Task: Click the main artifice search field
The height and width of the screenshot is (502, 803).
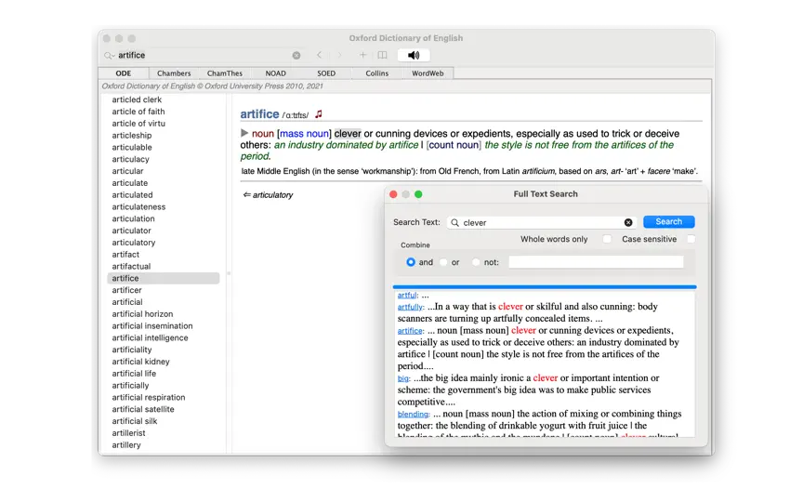Action: click(x=203, y=56)
